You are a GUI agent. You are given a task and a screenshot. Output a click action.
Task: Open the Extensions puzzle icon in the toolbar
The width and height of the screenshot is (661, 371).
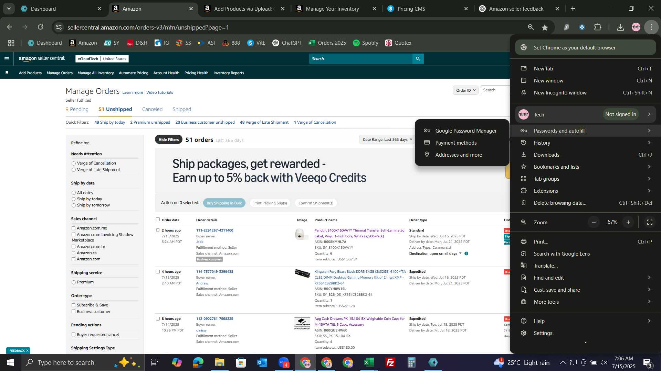pyautogui.click(x=598, y=27)
